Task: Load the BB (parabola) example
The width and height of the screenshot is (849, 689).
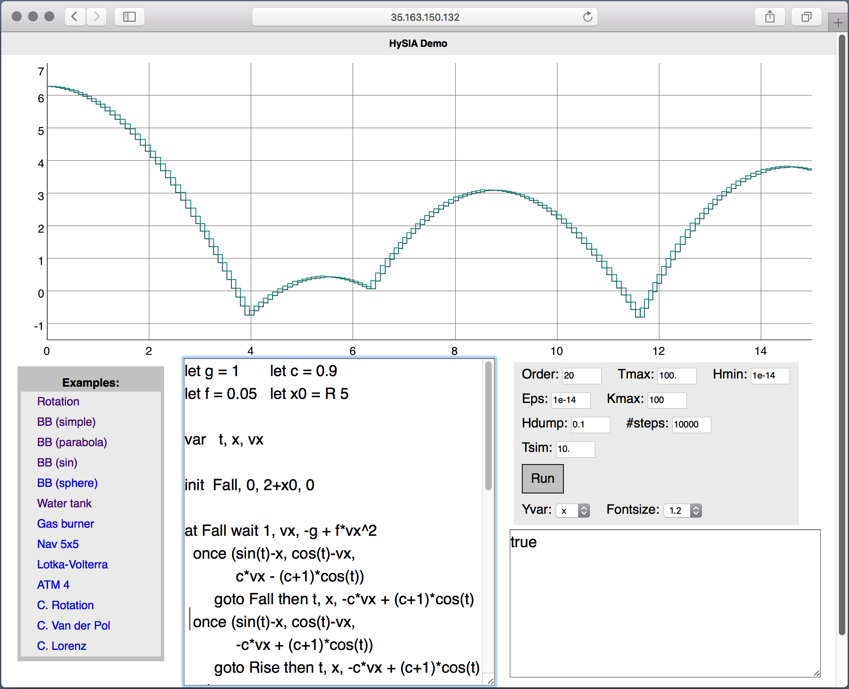Action: tap(72, 442)
